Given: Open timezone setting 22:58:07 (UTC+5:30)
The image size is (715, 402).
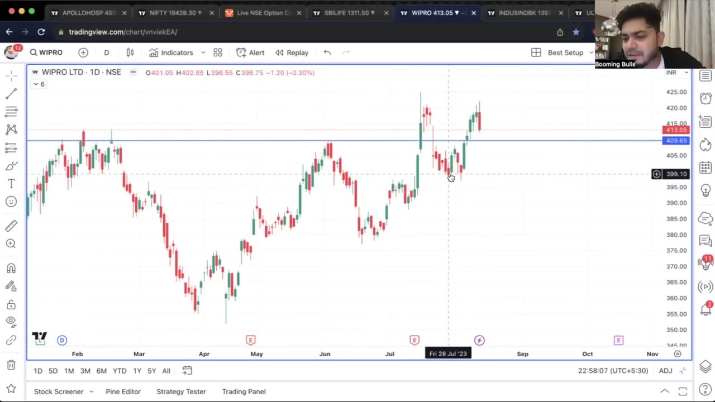Looking at the screenshot, I should pyautogui.click(x=613, y=371).
